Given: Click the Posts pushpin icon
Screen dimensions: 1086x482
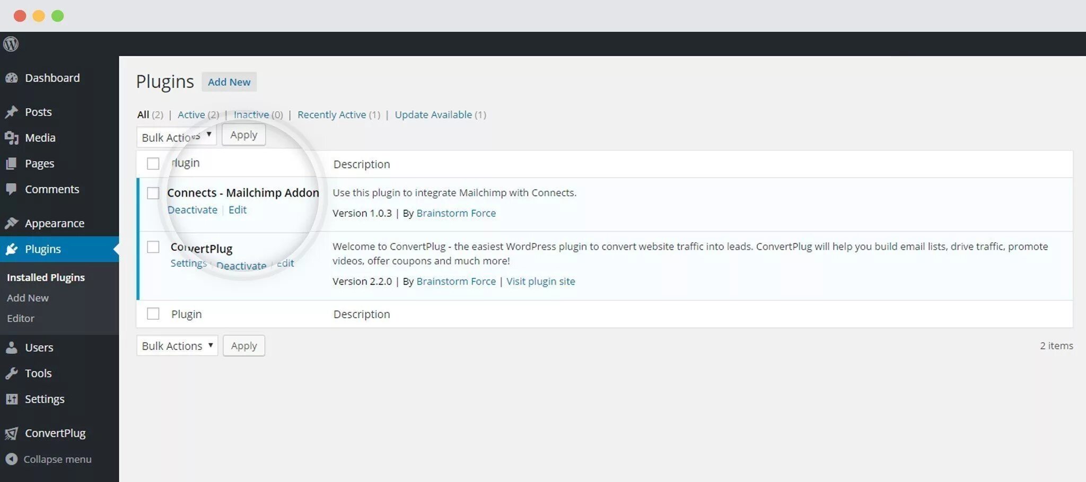Looking at the screenshot, I should point(12,112).
